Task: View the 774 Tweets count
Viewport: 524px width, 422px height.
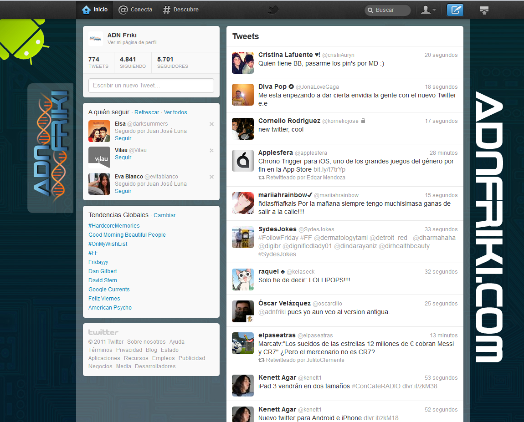Action: [x=98, y=62]
